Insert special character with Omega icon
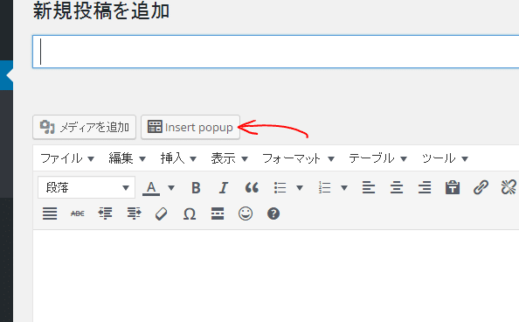Image resolution: width=519 pixels, height=322 pixels. tap(190, 213)
